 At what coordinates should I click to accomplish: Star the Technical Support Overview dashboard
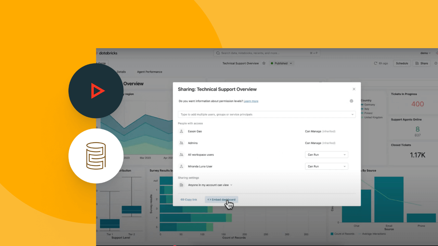coord(264,63)
